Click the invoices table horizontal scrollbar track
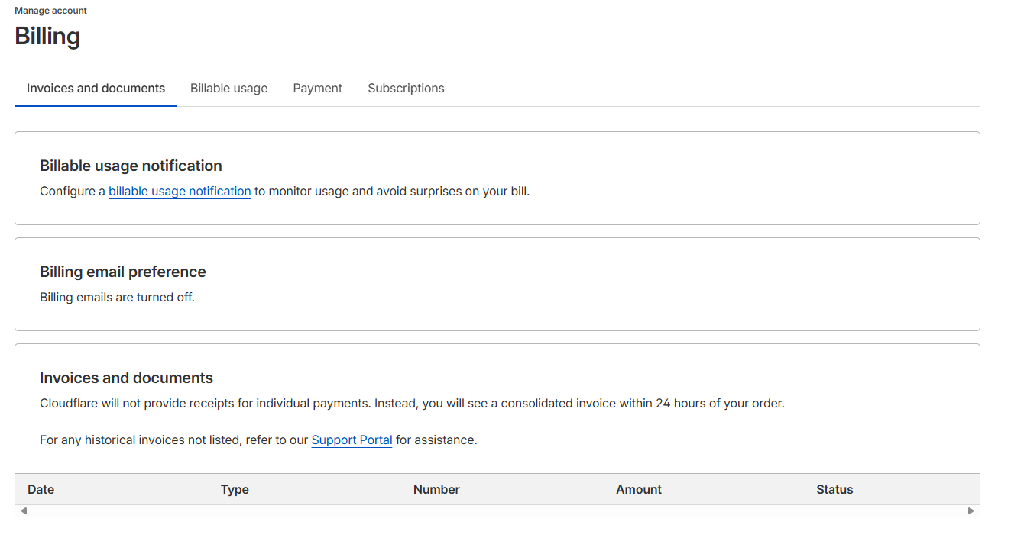 (x=497, y=511)
